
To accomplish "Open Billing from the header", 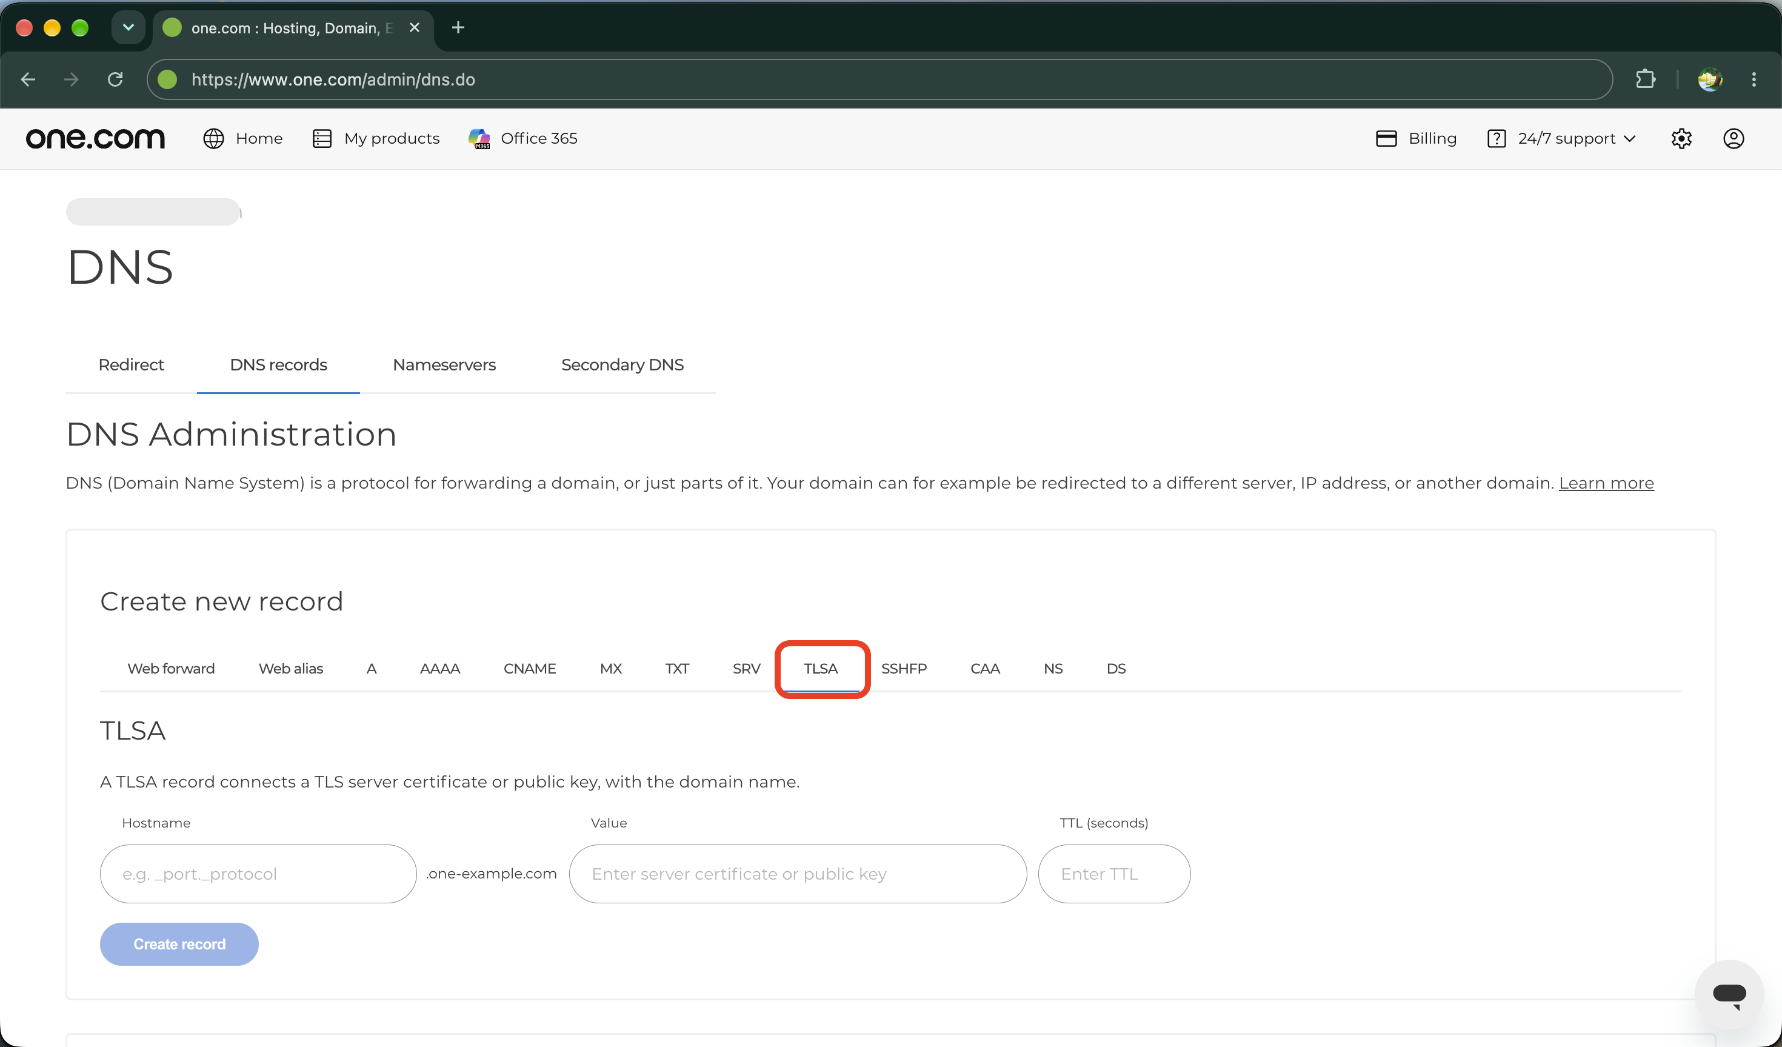I will click(1417, 139).
